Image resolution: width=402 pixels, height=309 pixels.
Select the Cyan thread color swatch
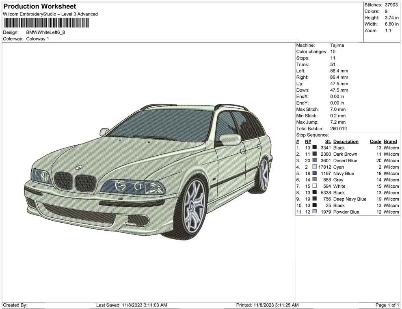click(x=314, y=167)
